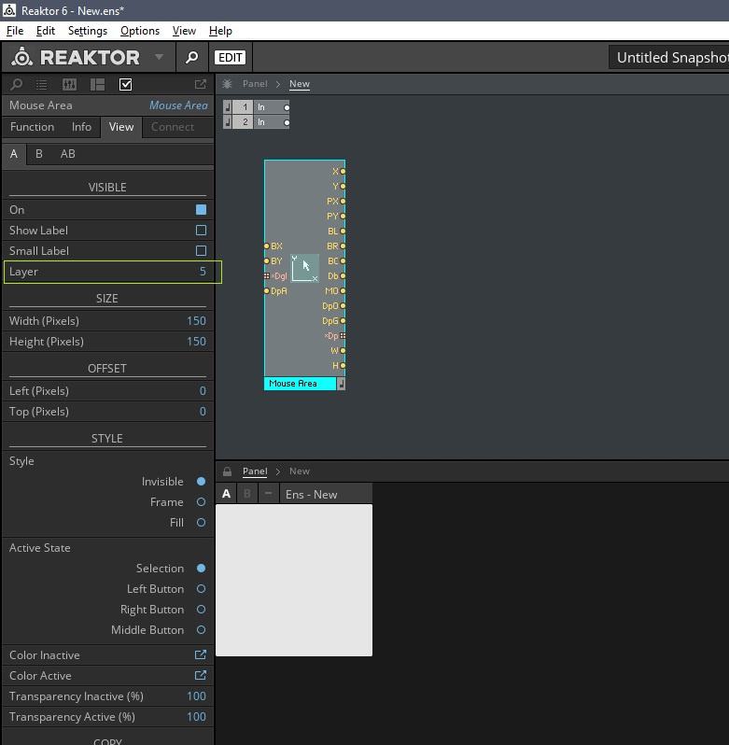
Task: Select the In 2 input module
Action: 257,122
